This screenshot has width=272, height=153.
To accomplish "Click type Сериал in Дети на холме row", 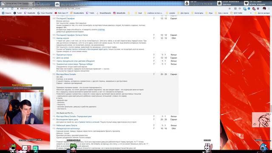I will pyautogui.click(x=173, y=58).
